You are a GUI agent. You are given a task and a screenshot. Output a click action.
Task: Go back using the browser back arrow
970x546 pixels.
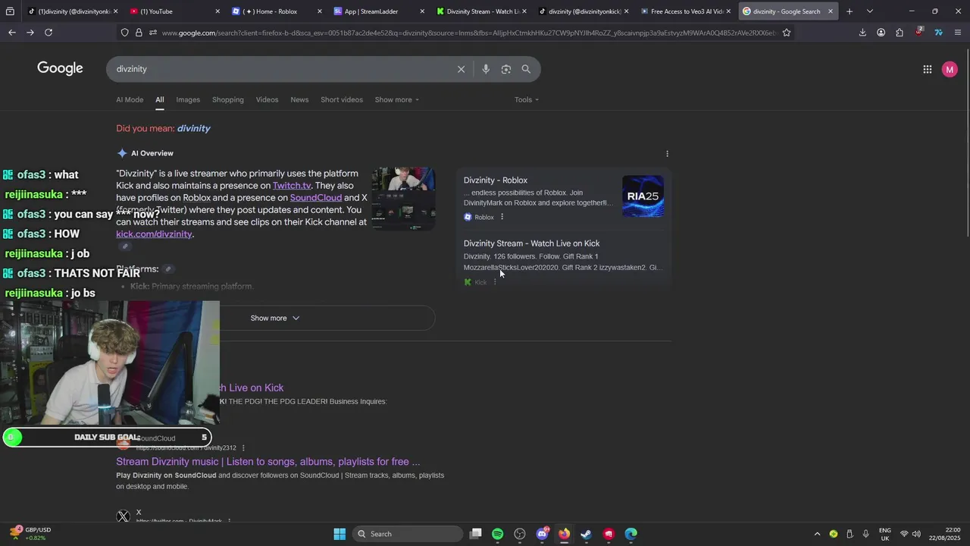point(12,33)
